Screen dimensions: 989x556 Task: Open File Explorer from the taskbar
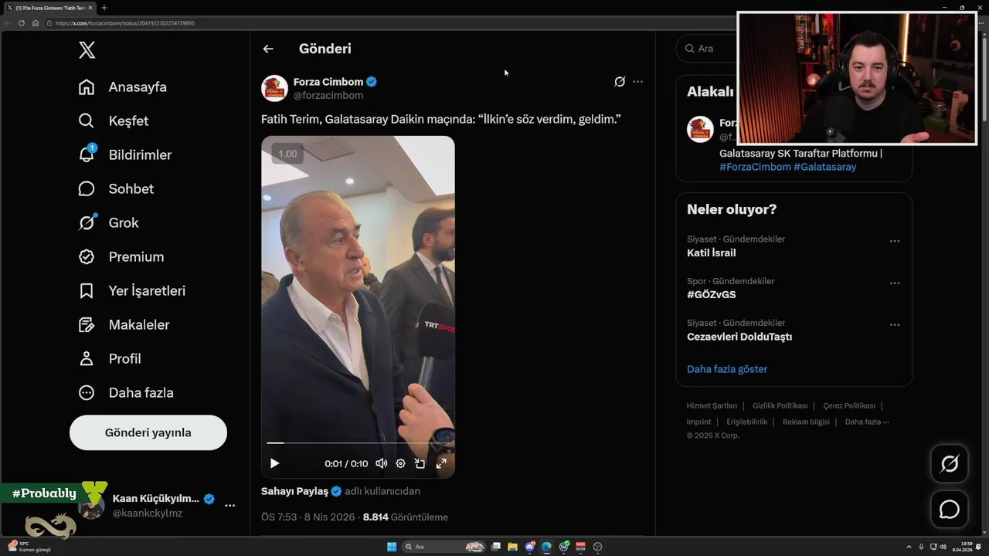(512, 547)
